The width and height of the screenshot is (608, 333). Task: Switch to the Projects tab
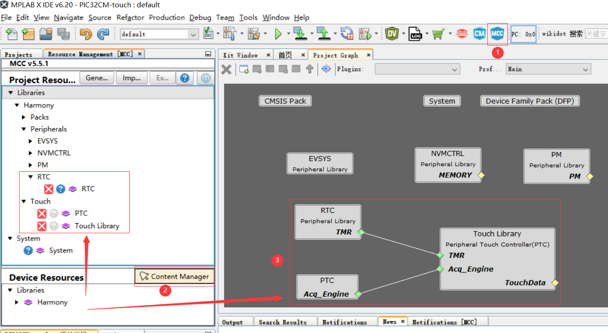(19, 54)
